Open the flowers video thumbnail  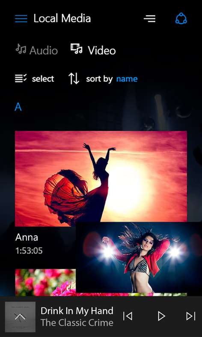(x=45, y=283)
